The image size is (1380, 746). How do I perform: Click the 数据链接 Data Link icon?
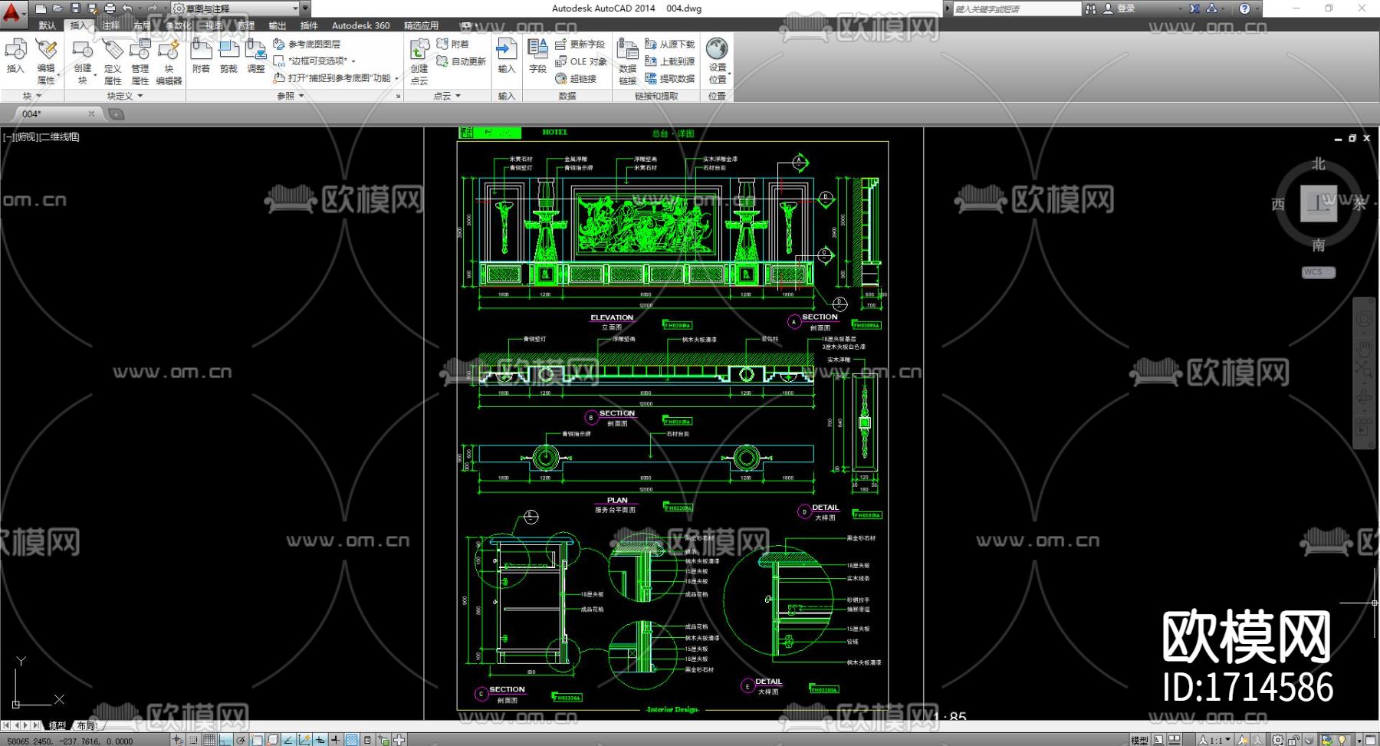pyautogui.click(x=627, y=61)
